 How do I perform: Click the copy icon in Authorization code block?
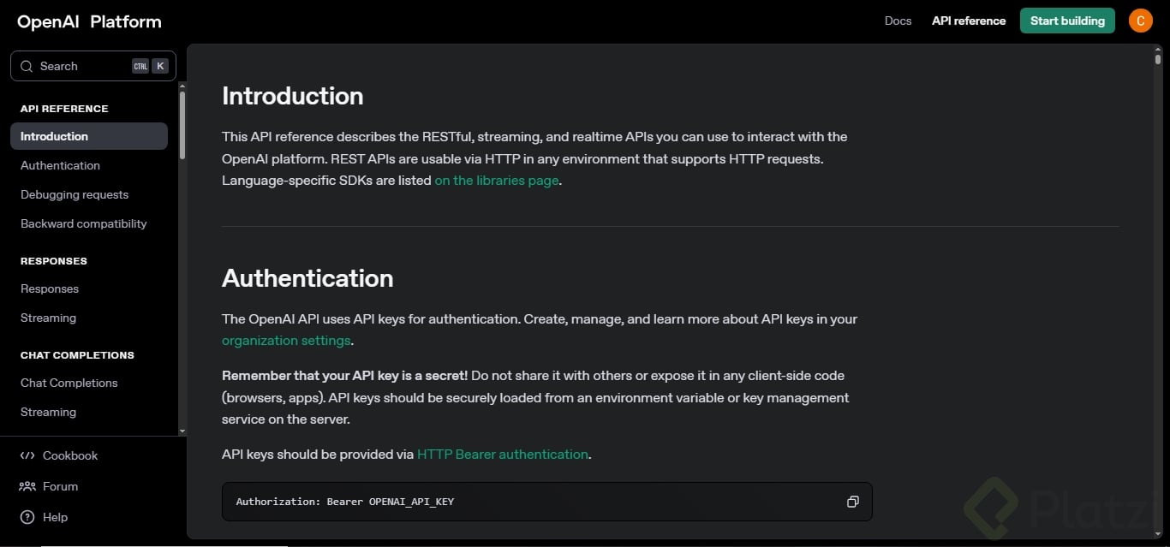852,502
